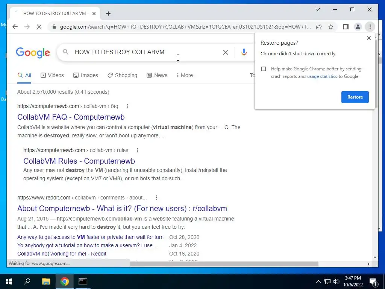
Task: Click the magnifier icon in the search box
Action: pos(65,52)
